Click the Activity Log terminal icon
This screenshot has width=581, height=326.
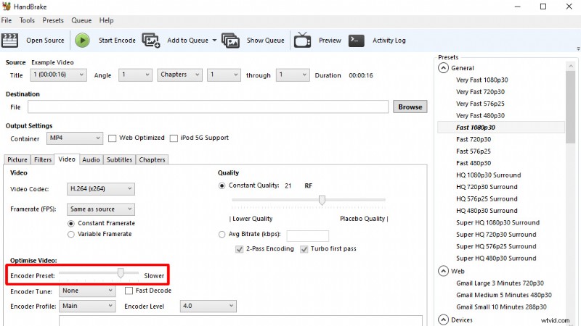357,41
